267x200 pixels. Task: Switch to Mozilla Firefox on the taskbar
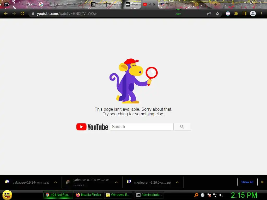coord(89,195)
